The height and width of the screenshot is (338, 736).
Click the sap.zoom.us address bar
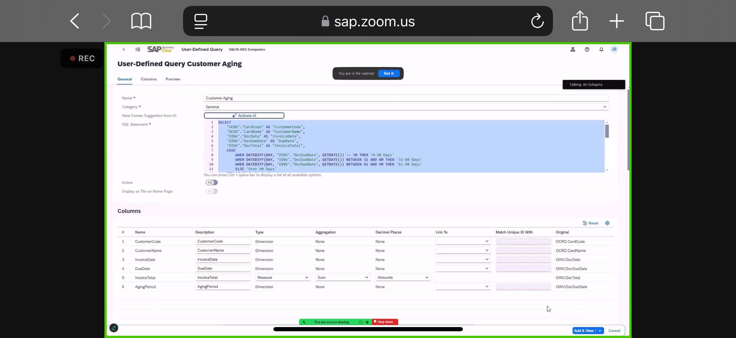368,21
